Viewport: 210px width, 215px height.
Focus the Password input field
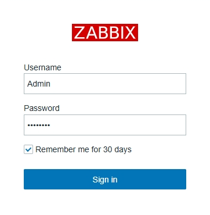[105, 125]
